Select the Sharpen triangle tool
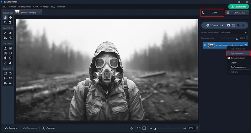Viewport: 251px width, 133px height. (x=5, y=63)
